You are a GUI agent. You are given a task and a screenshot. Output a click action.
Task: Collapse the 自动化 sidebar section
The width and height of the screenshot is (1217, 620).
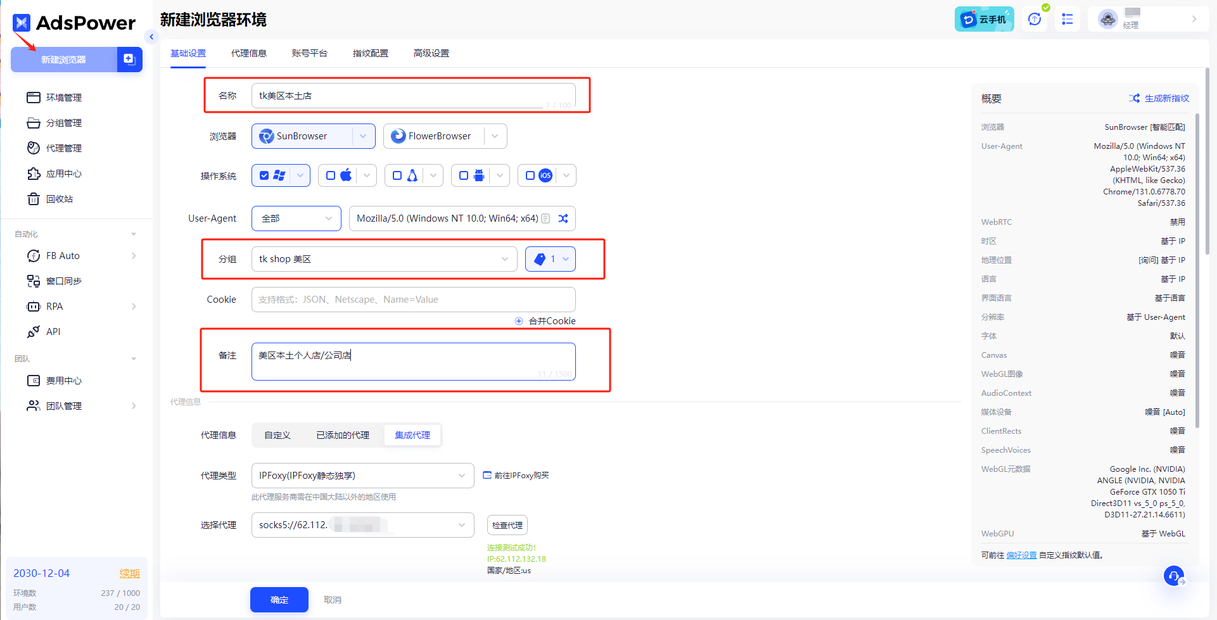click(x=134, y=234)
